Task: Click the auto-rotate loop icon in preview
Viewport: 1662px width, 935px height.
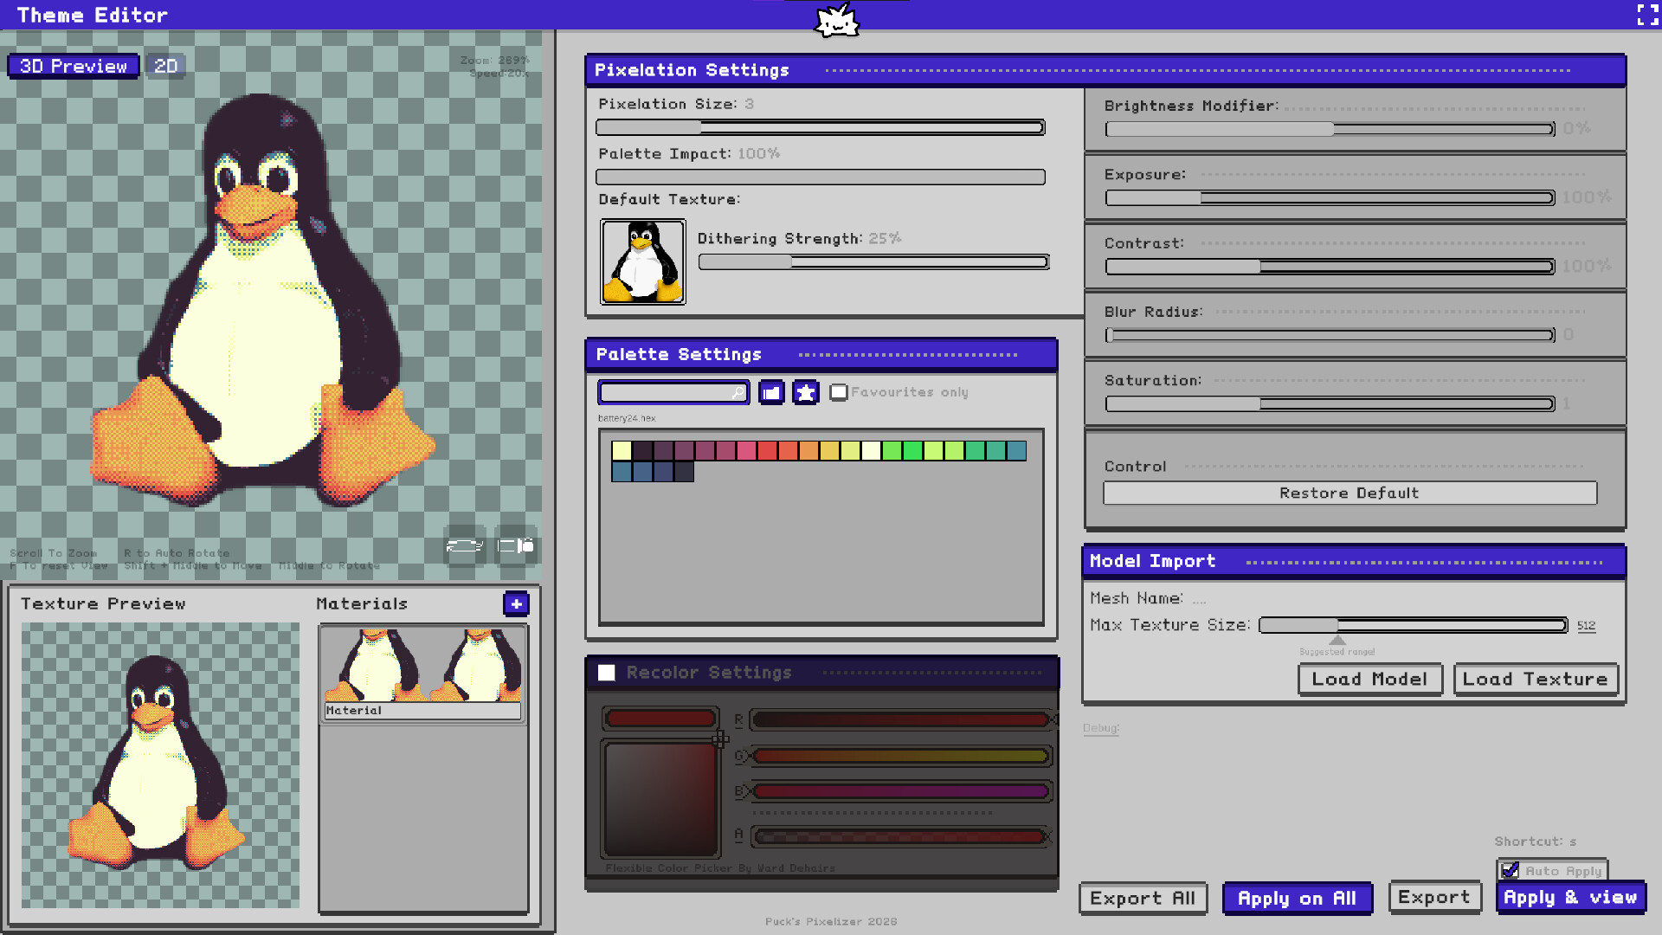Action: (464, 545)
